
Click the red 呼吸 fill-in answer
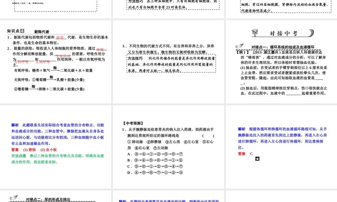[x=100, y=49]
